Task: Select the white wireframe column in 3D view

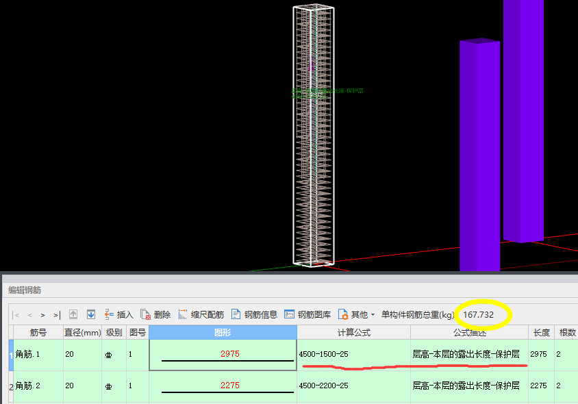Action: click(x=313, y=137)
